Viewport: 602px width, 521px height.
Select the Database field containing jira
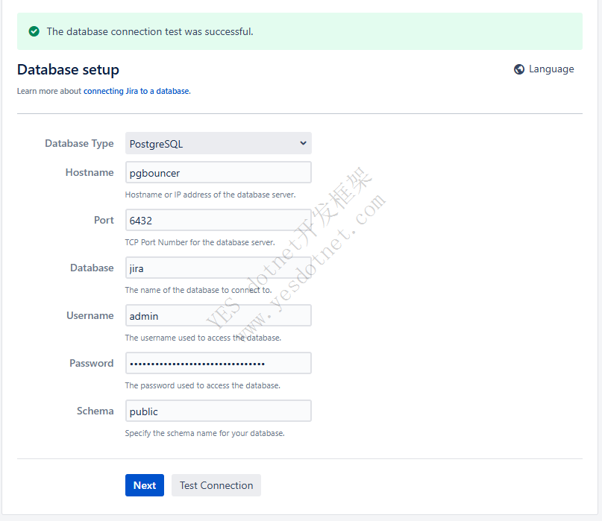coord(218,268)
